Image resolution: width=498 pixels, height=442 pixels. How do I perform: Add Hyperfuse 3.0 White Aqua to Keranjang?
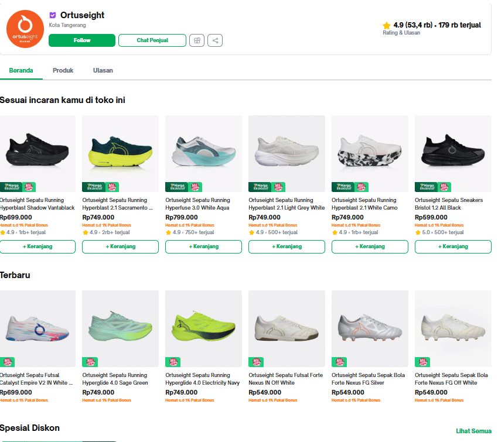click(x=203, y=246)
